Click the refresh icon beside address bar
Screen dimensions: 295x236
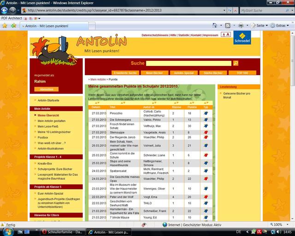click(x=230, y=10)
